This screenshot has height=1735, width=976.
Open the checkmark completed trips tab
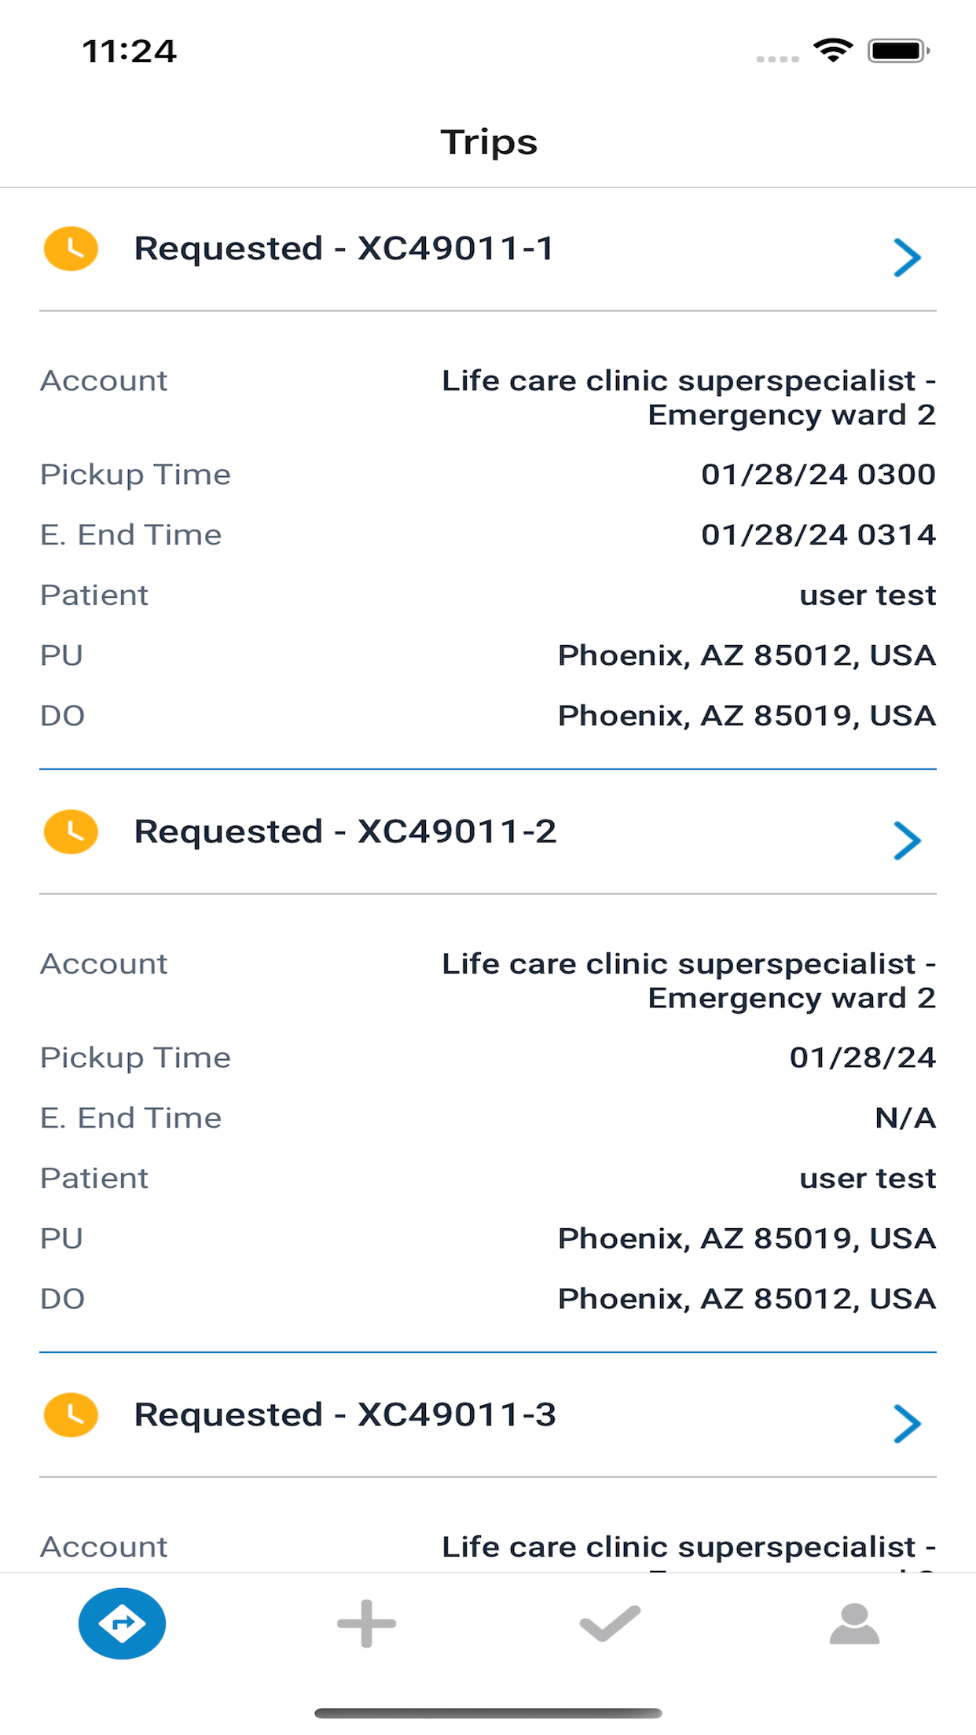coord(610,1623)
